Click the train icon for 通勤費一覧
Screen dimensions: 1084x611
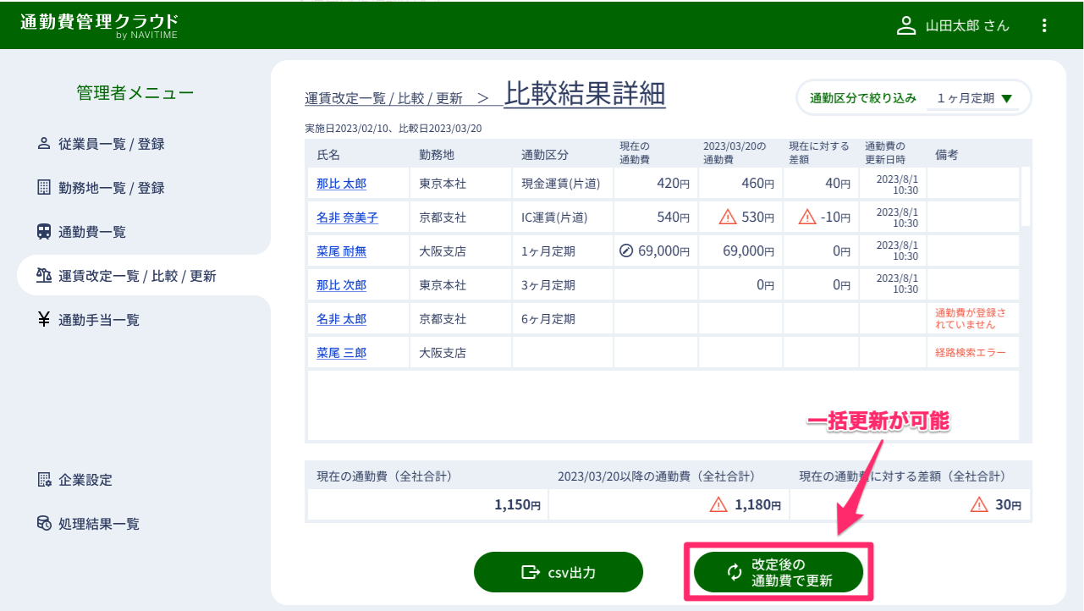tap(44, 231)
